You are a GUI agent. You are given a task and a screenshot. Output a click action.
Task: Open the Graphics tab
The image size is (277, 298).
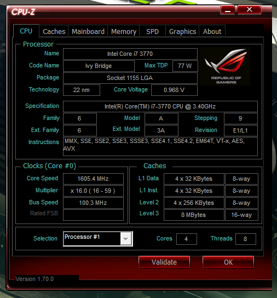[x=182, y=31]
